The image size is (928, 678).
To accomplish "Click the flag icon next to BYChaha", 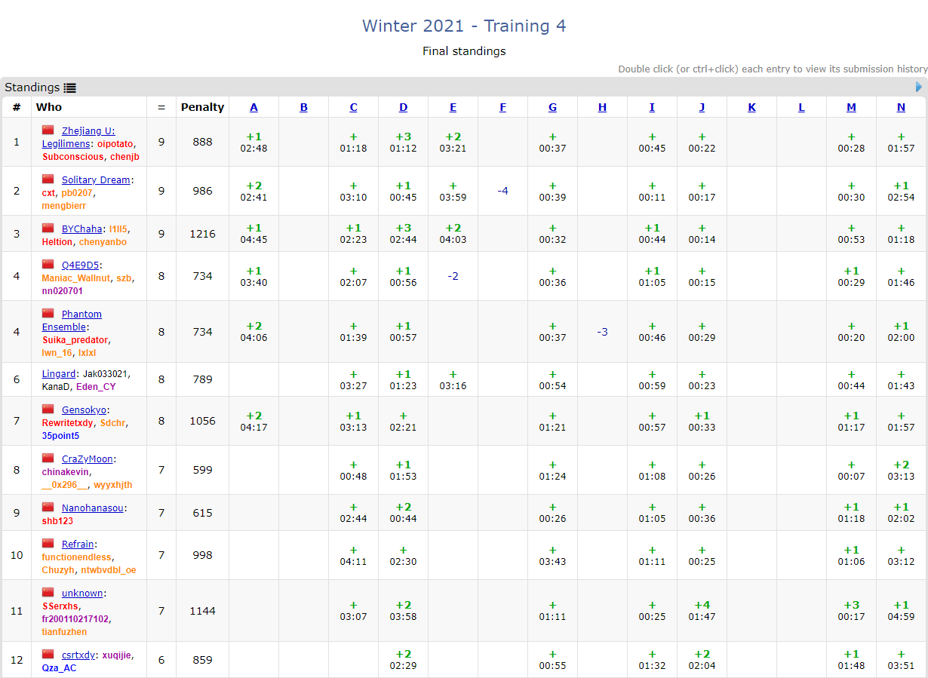I will click(x=48, y=229).
